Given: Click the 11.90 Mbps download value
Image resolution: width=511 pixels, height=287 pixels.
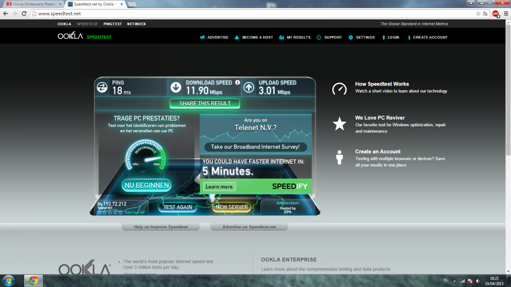Looking at the screenshot, I should click(204, 91).
